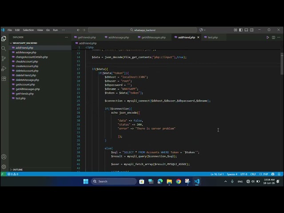Open Explorer panel more actions ellipsis

click(67, 37)
